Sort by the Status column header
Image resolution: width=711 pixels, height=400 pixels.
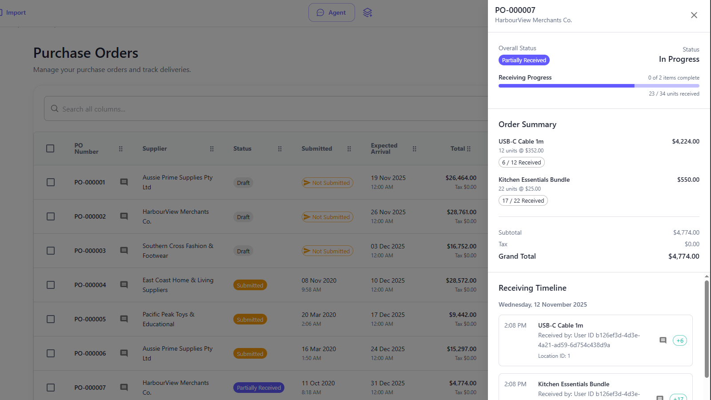pos(242,148)
